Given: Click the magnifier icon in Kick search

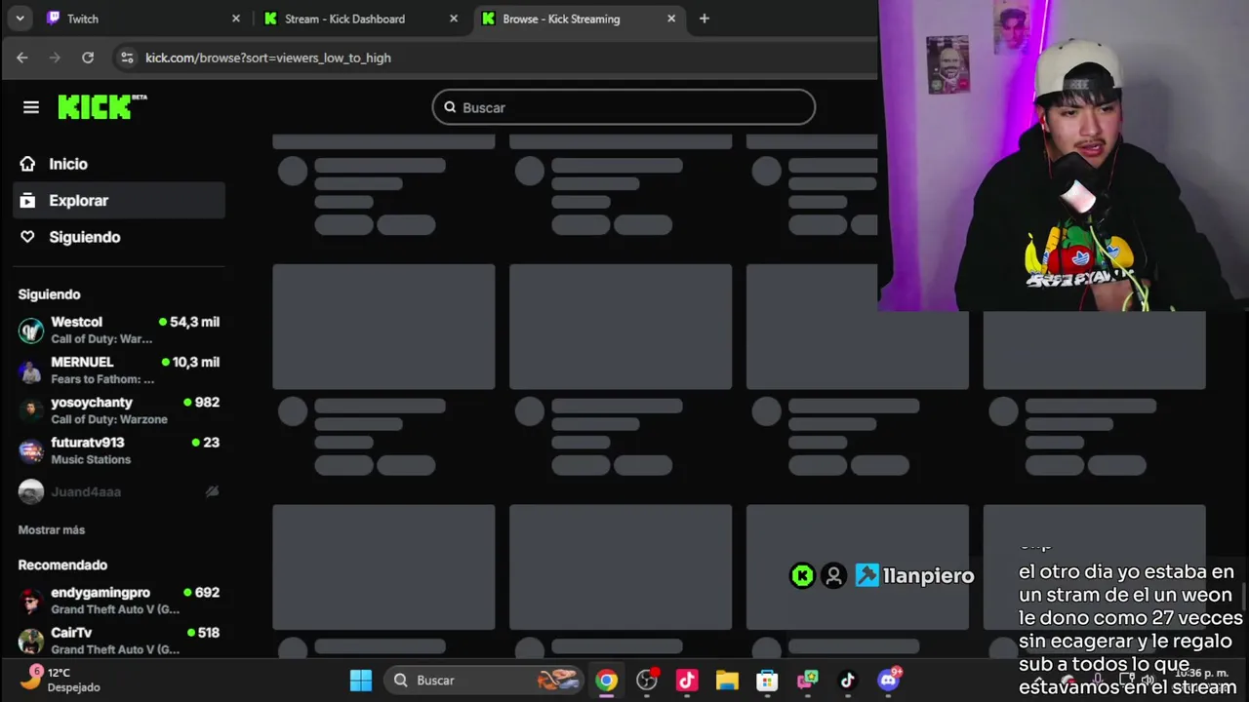Looking at the screenshot, I should pos(450,107).
